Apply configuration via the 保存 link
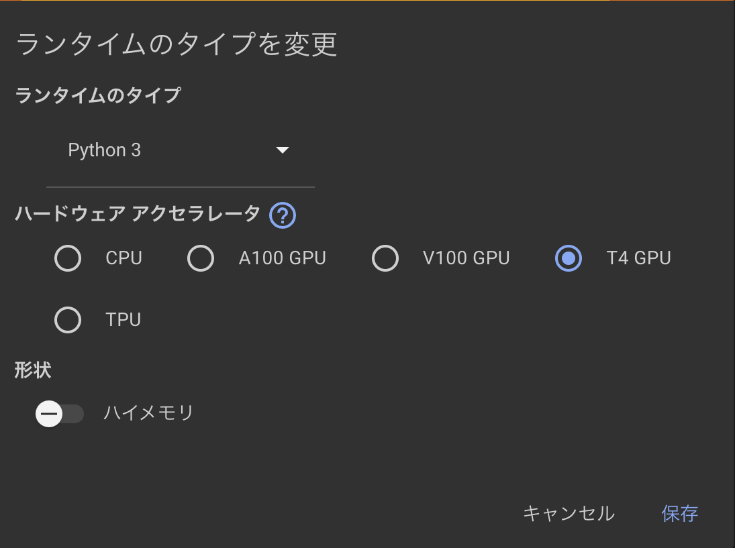 (681, 513)
